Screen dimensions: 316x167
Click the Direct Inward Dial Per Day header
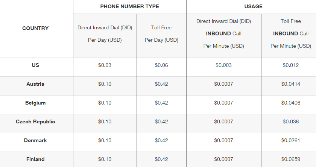point(105,34)
